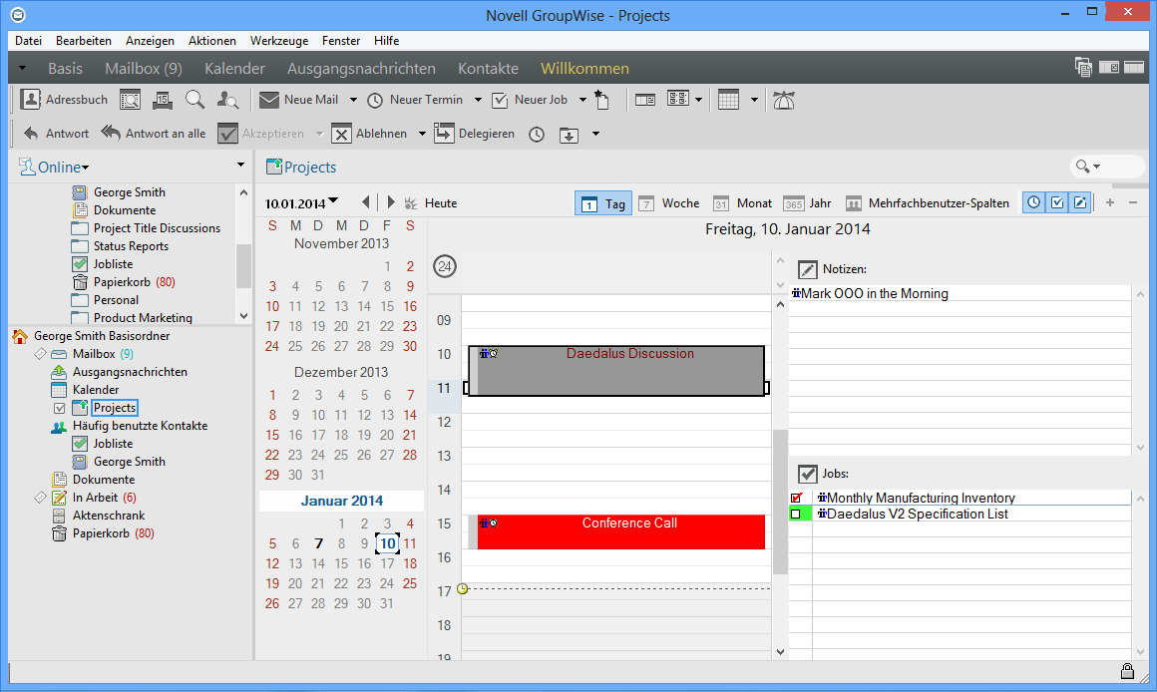Switch calendar to Jahr year view

(807, 203)
